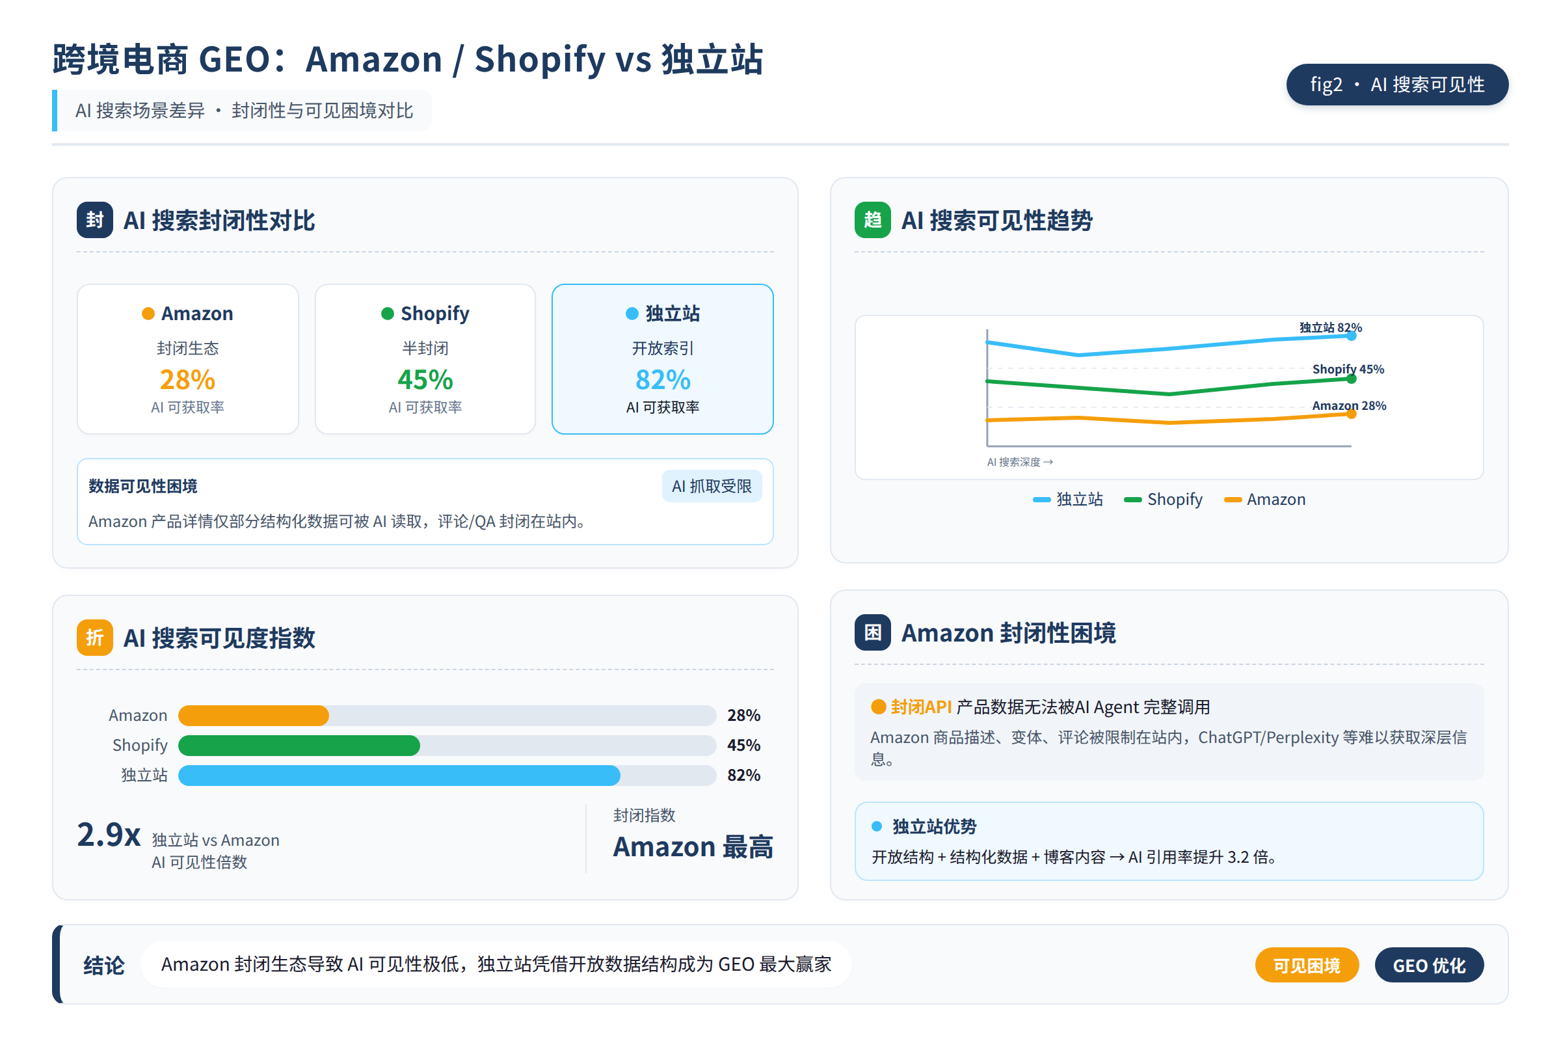Viewport: 1561px width, 1041px height.
Task: Select the highlighted 独立站 82% card
Action: (662, 359)
